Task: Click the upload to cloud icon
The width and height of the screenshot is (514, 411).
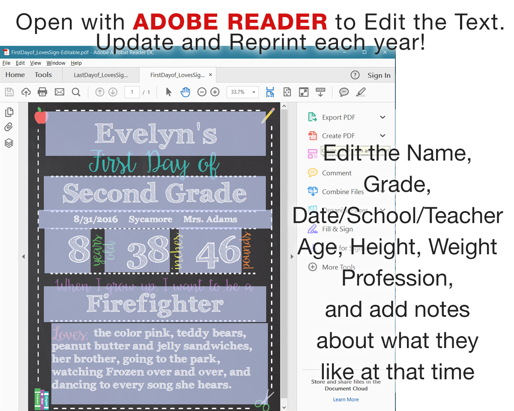Action: 26,92
